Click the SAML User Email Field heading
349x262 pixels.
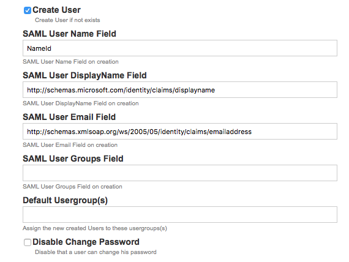69,117
